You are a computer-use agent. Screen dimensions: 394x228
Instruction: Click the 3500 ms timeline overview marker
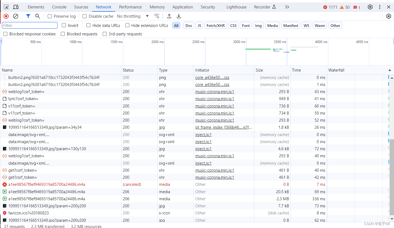[x=280, y=42]
